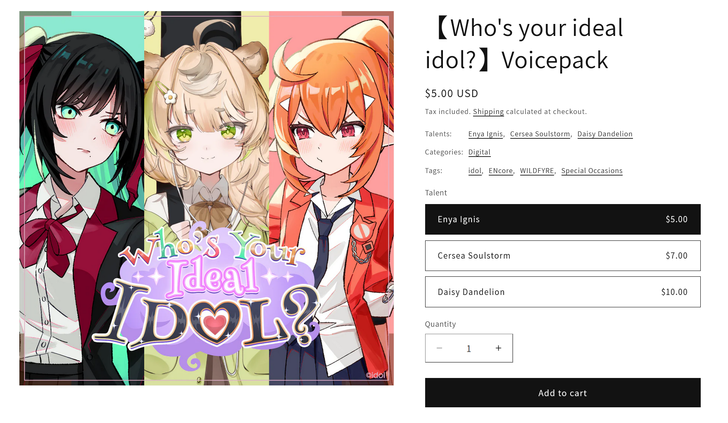Open the Enya Ignis talent link
The height and width of the screenshot is (423, 728).
tap(485, 134)
